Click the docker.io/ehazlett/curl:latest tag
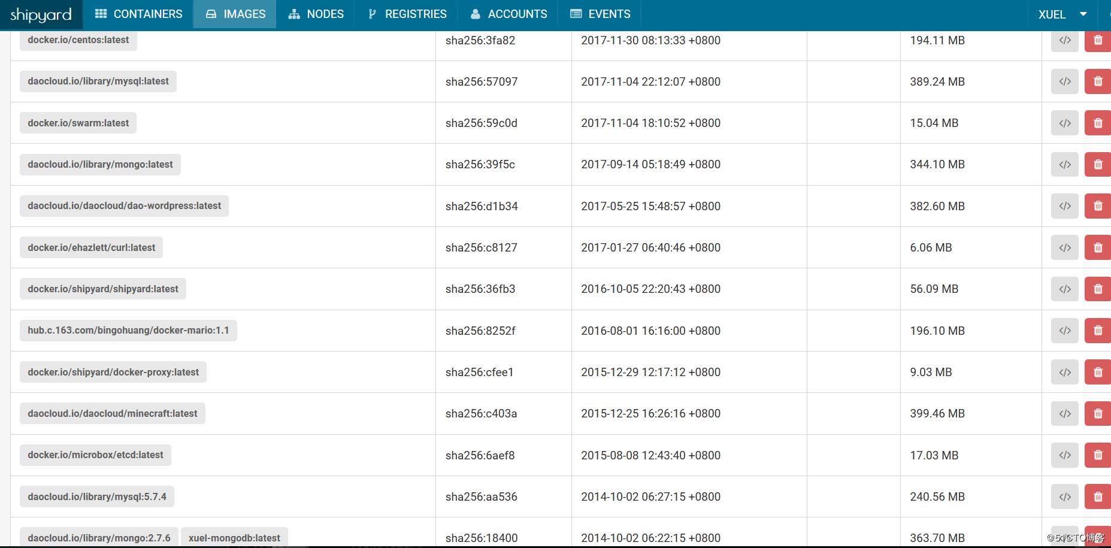This screenshot has width=1111, height=548. coord(91,247)
